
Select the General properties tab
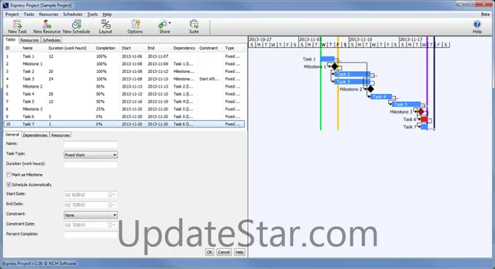coord(12,134)
